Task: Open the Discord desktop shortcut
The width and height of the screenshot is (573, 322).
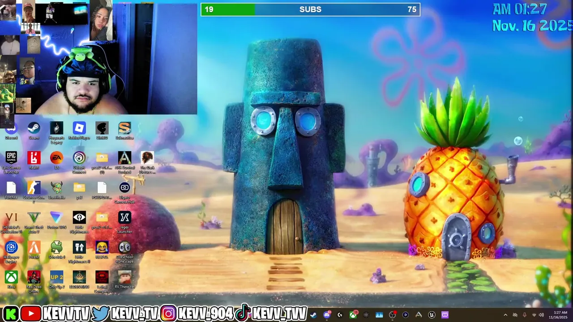Action: [x=11, y=131]
